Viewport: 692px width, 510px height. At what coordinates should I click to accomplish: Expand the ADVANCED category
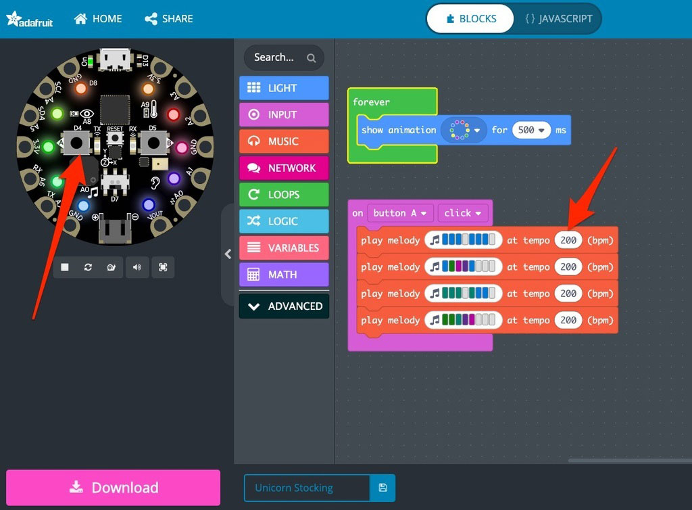[283, 306]
